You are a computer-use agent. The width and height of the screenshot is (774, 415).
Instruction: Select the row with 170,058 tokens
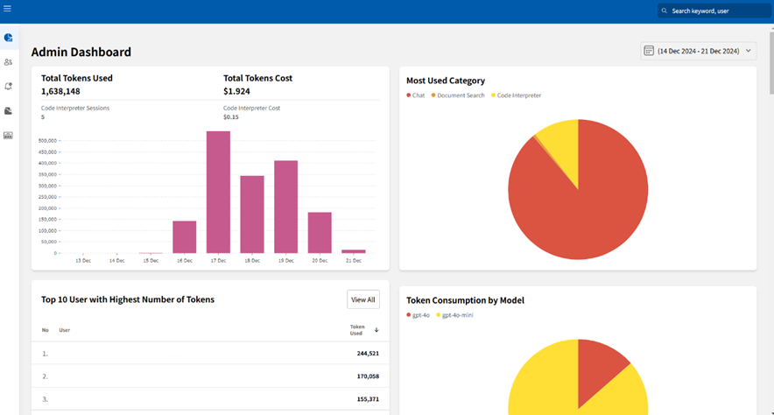click(210, 376)
